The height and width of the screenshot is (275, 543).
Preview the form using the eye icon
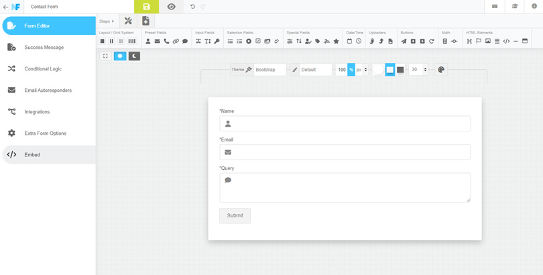click(171, 7)
